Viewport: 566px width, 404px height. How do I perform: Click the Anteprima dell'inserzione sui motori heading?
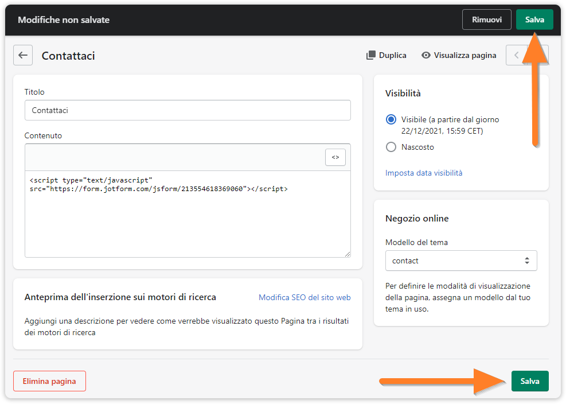pos(120,297)
